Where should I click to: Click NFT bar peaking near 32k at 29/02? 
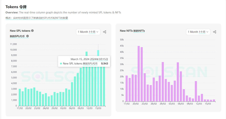pos(163,82)
